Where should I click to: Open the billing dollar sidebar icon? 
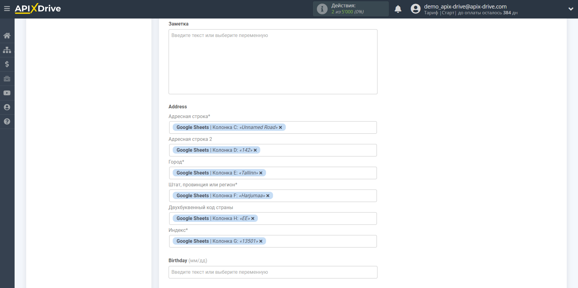pyautogui.click(x=7, y=64)
